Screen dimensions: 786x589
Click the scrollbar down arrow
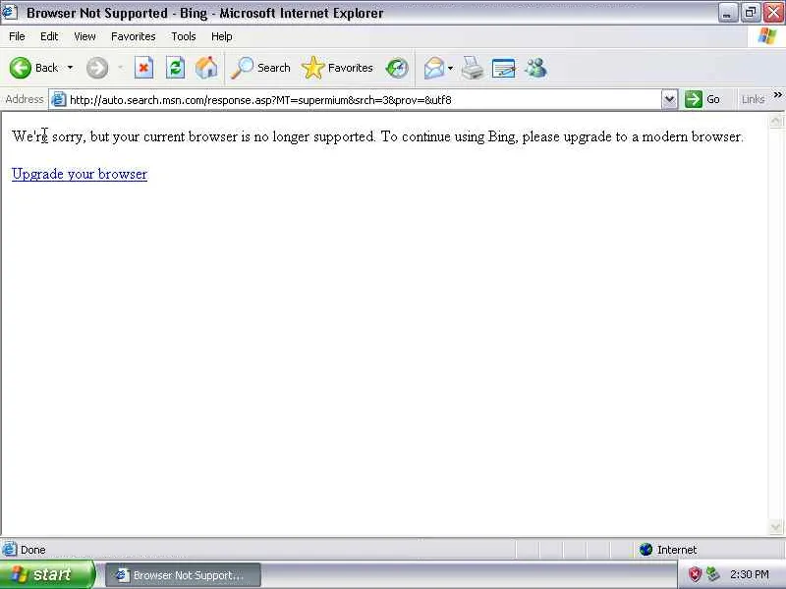(x=775, y=526)
